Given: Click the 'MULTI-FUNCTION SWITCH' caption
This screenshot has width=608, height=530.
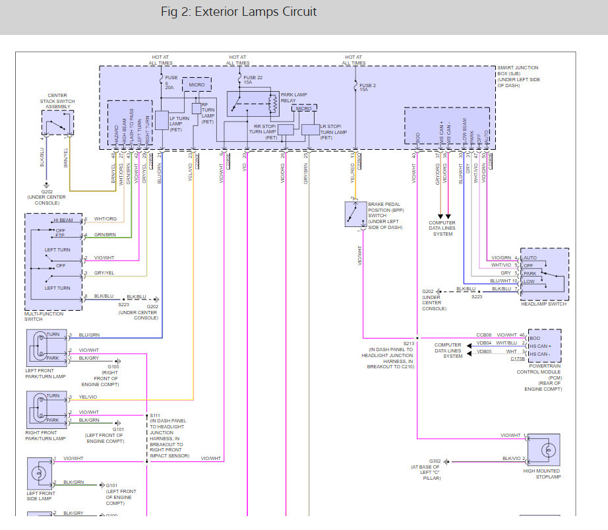Looking at the screenshot, I should pyautogui.click(x=44, y=316).
